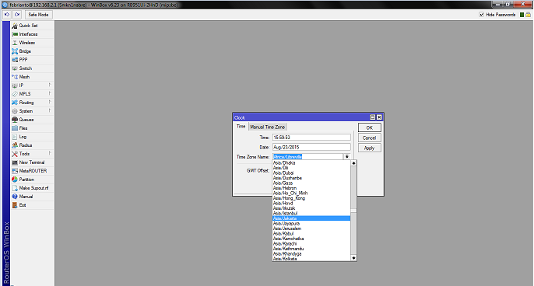Expand the MPLS submenu arrow
Screen dimensions: 534x286
pyautogui.click(x=50, y=93)
